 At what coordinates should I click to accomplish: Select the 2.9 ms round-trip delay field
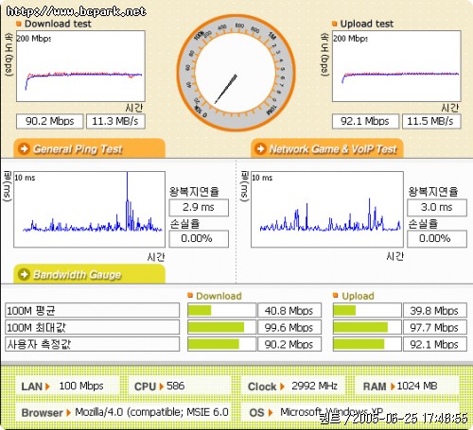click(199, 207)
